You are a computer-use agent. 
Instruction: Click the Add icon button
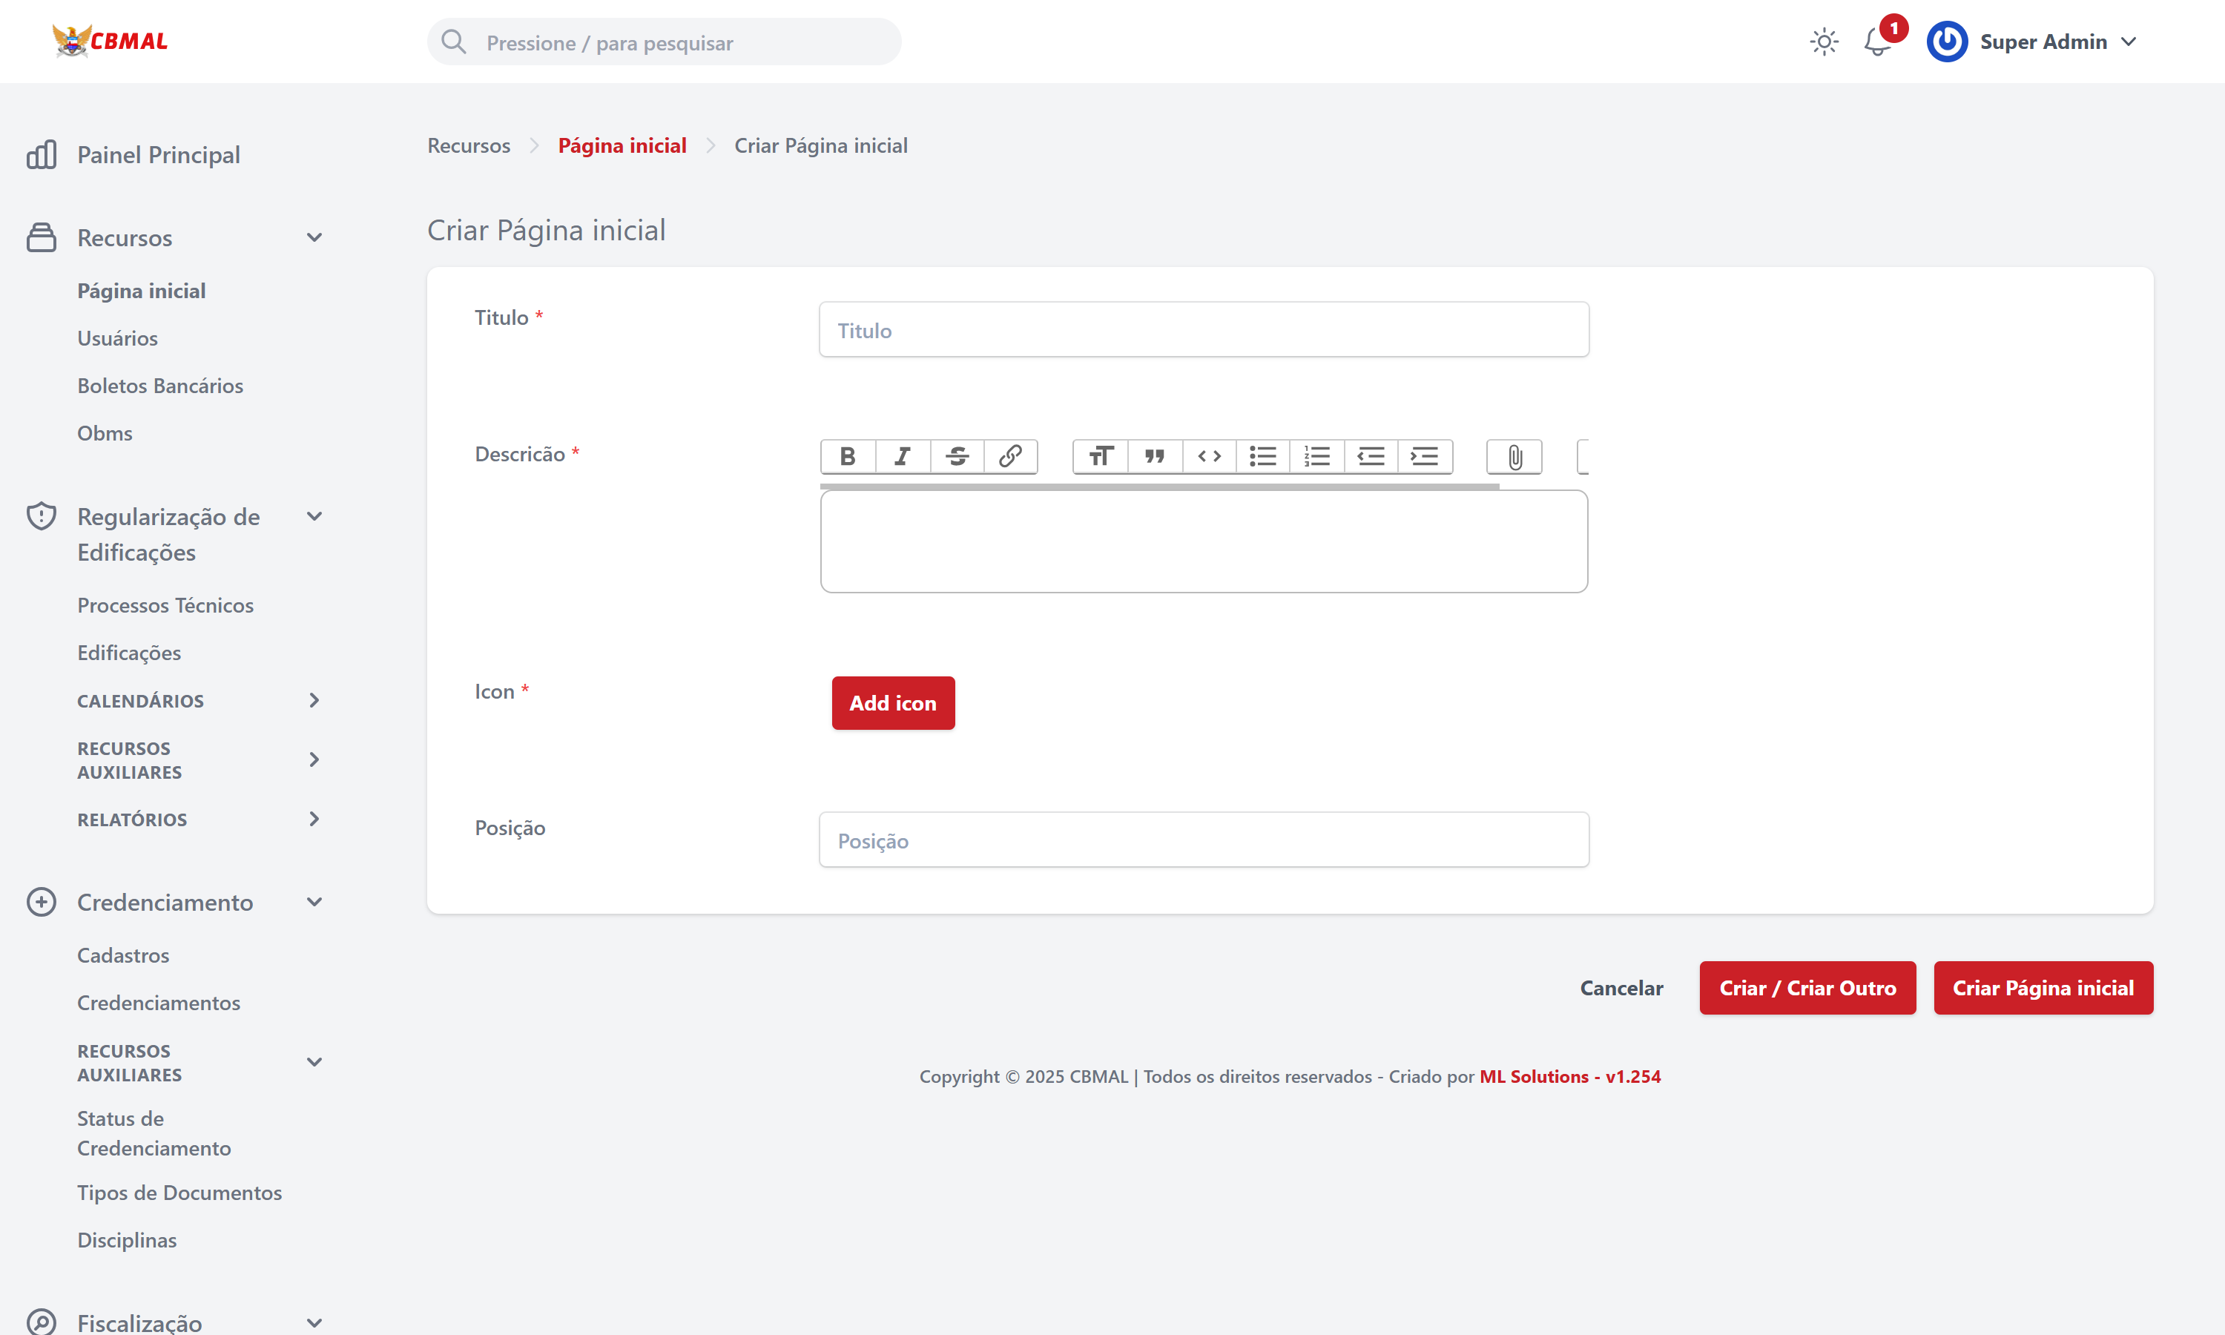point(892,704)
